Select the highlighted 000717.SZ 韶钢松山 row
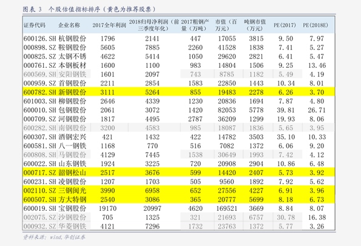This screenshot has height=246, width=361. click(x=178, y=173)
